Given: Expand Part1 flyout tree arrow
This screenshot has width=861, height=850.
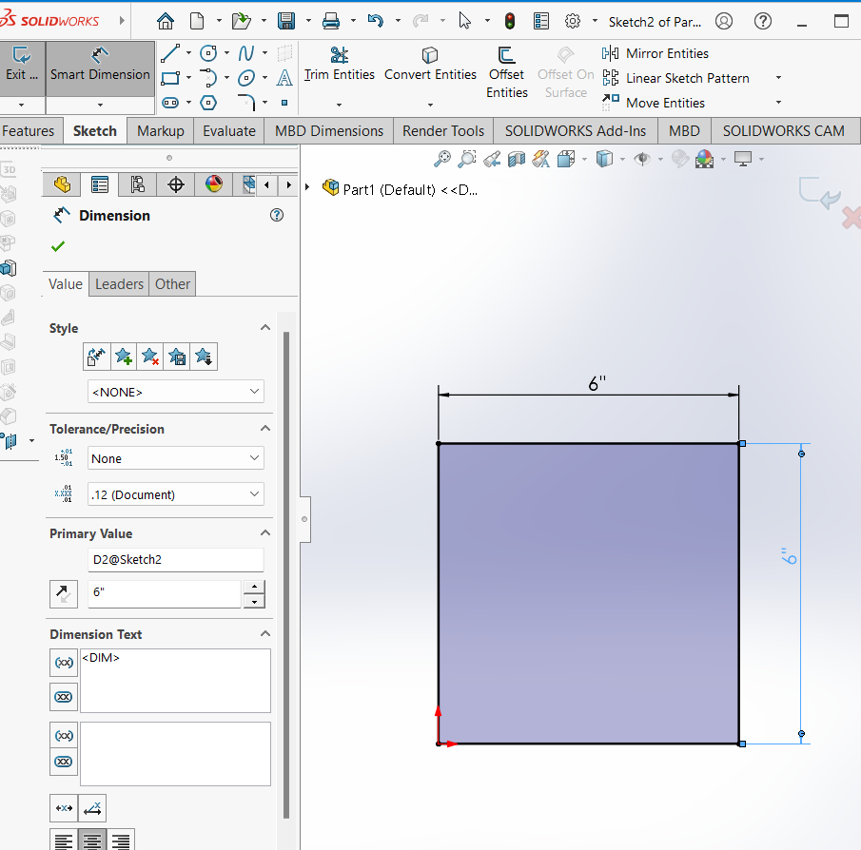Looking at the screenshot, I should 307,187.
